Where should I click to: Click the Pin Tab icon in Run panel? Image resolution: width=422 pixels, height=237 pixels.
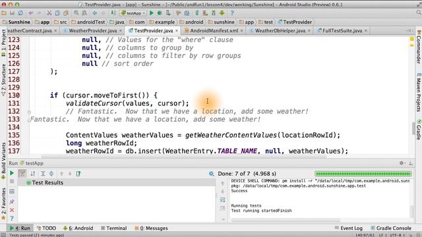[12, 201]
